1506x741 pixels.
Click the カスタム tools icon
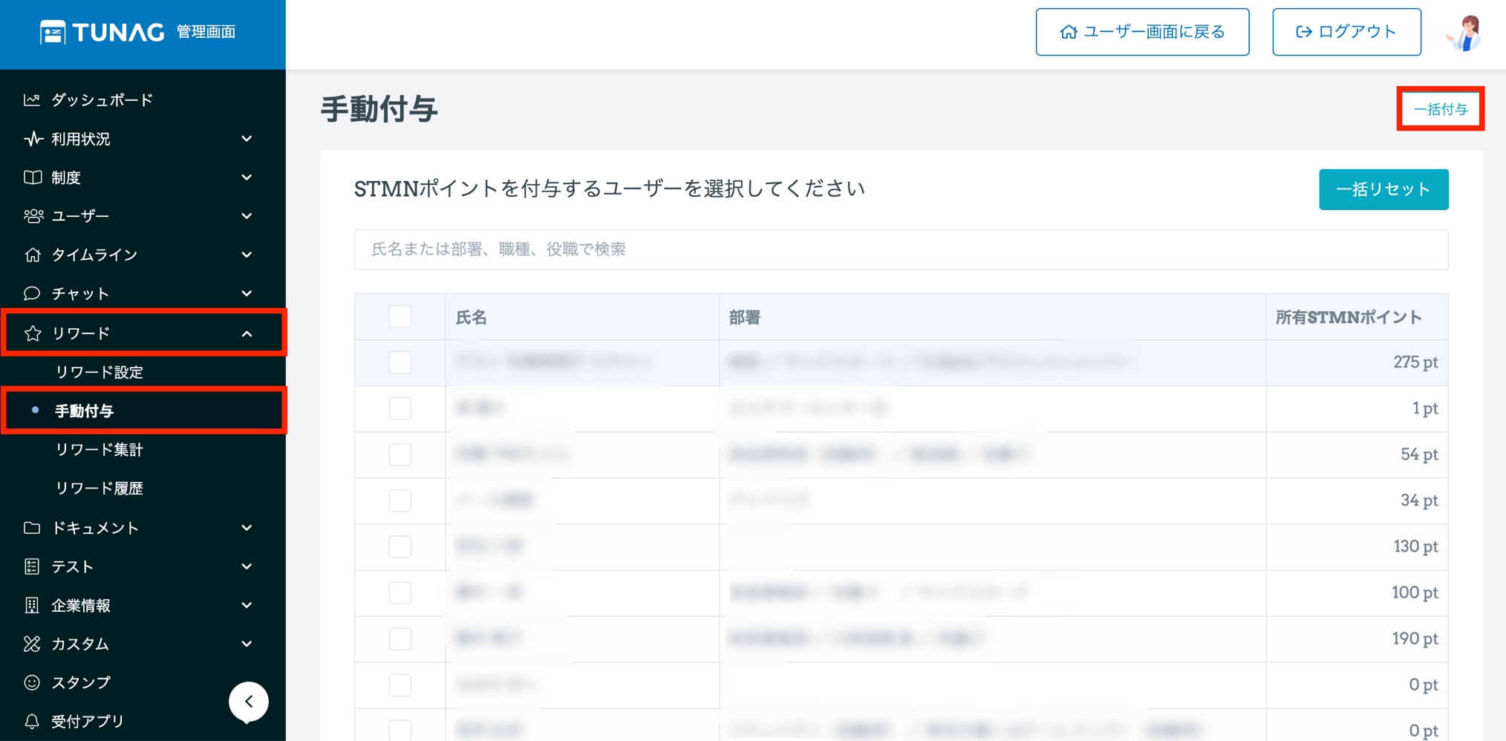click(32, 644)
